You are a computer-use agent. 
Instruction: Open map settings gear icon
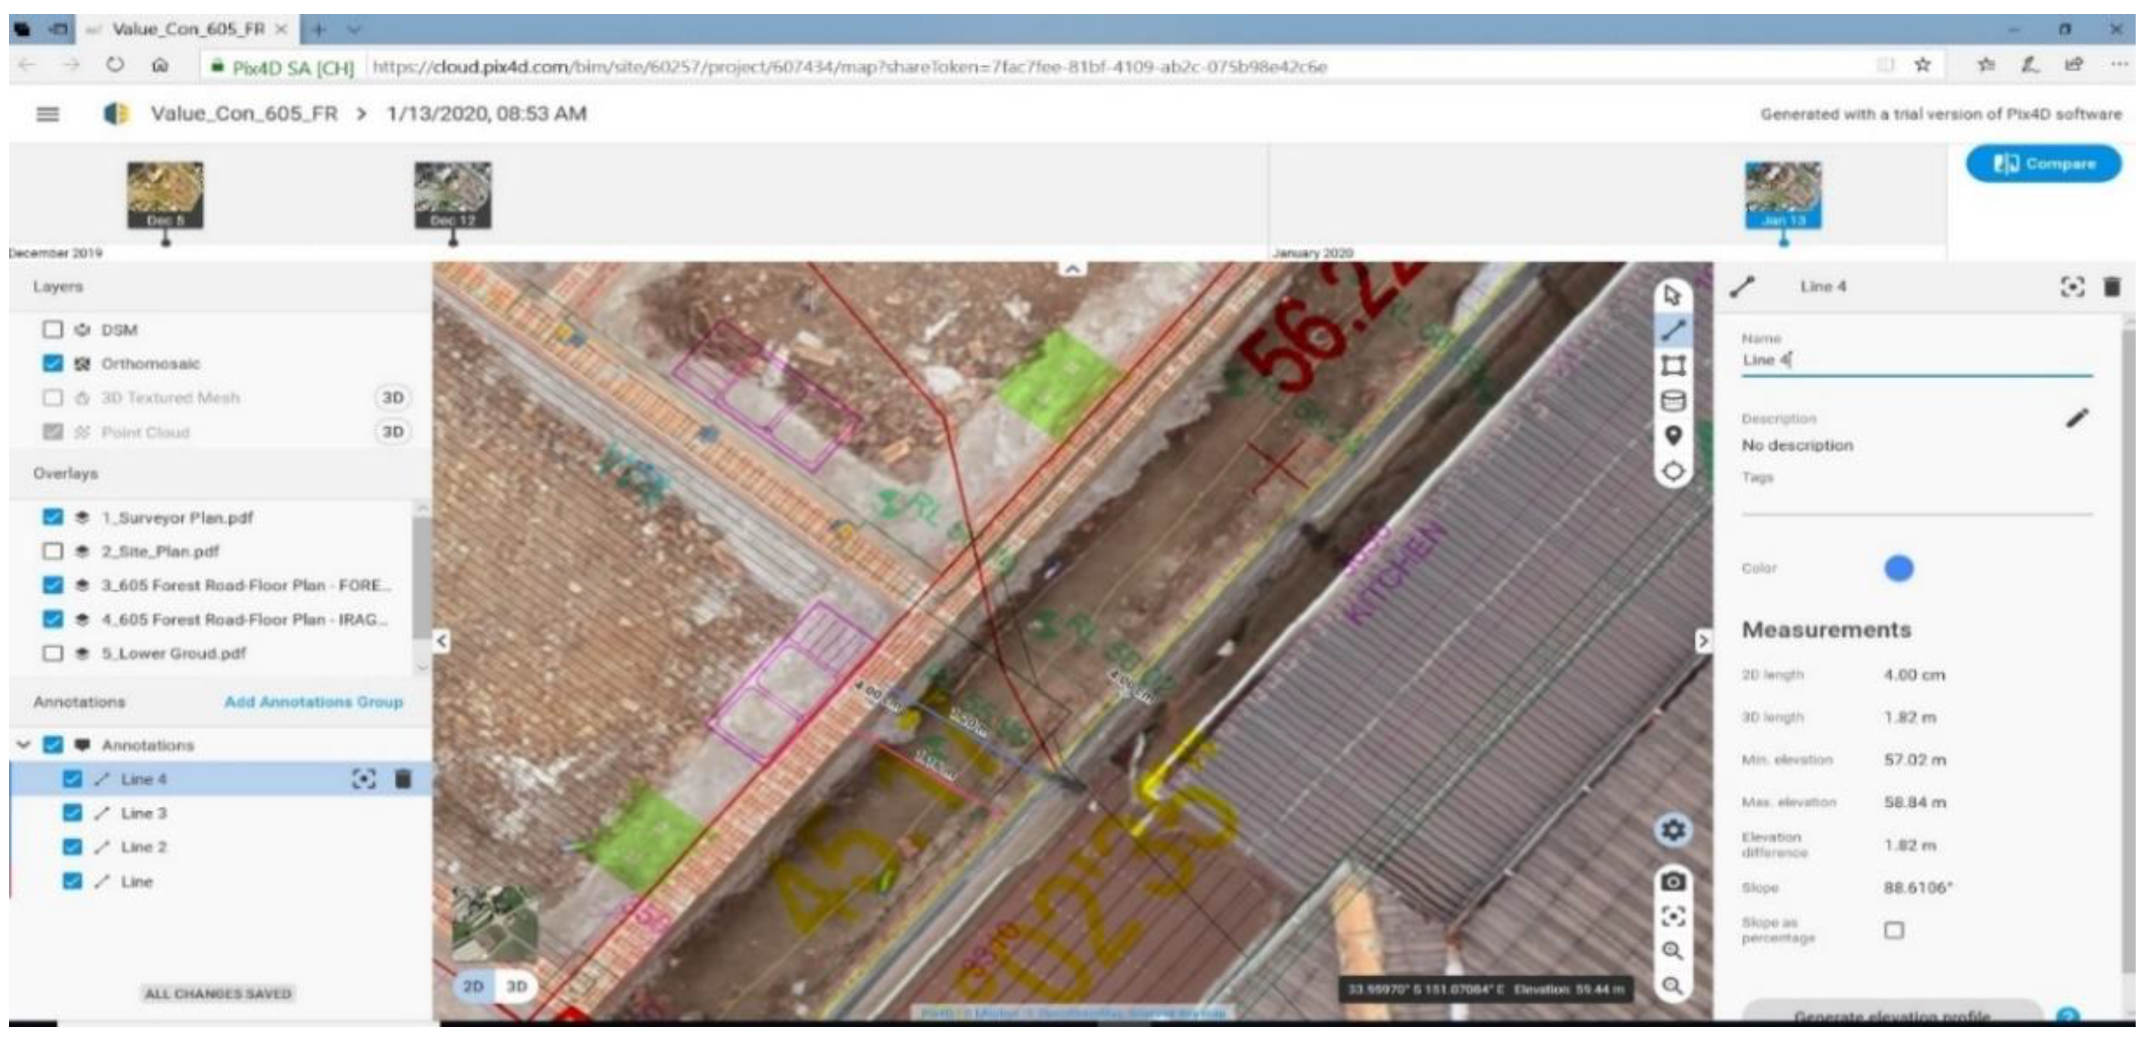click(1672, 830)
